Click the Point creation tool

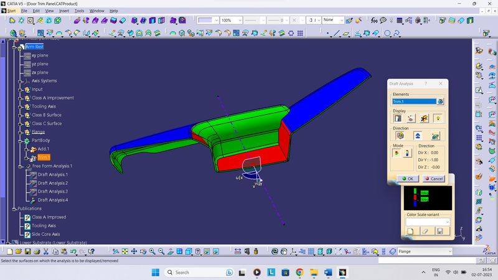pos(327,33)
